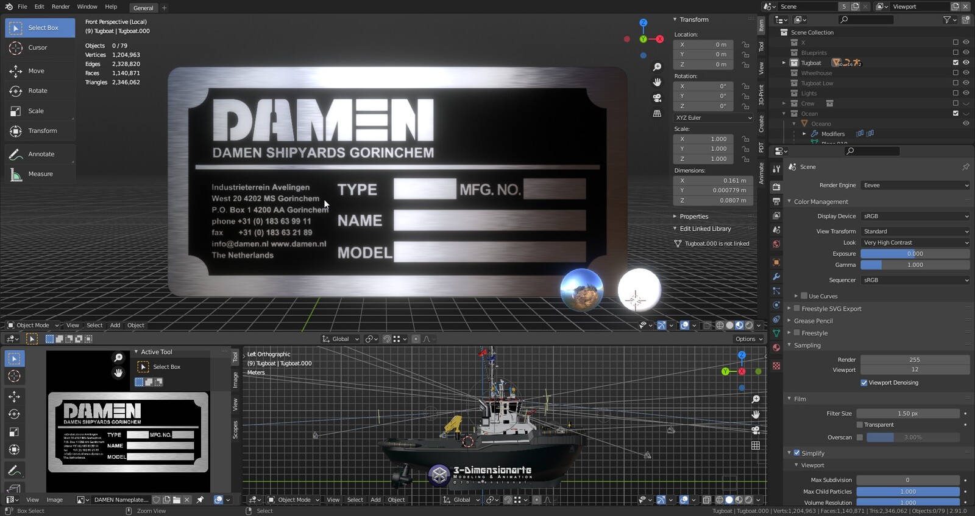
Task: Uncheck the Simplify checkbox
Action: (796, 453)
